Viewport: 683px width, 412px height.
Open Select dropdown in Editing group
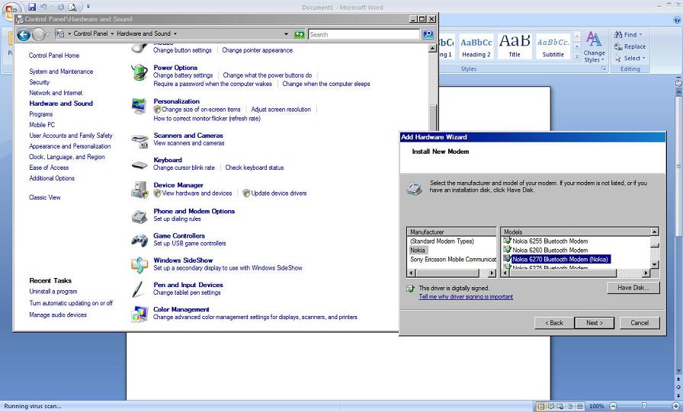tap(630, 59)
